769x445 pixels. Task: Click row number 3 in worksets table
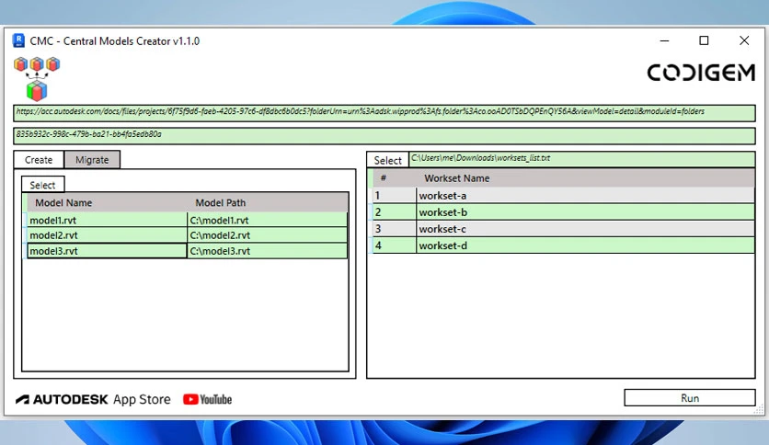(395, 229)
